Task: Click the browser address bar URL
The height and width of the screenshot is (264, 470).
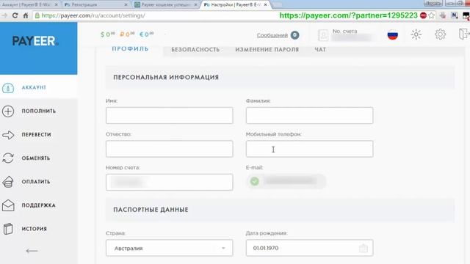Action: (93, 15)
